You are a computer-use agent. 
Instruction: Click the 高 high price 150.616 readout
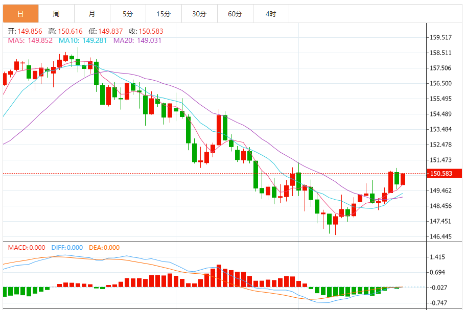pos(65,31)
